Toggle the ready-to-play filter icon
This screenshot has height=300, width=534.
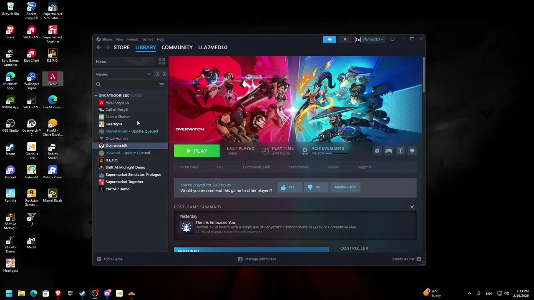tap(164, 74)
